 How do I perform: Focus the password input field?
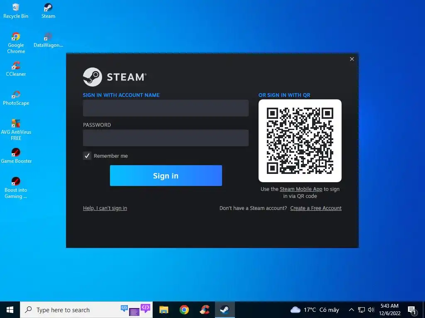166,137
